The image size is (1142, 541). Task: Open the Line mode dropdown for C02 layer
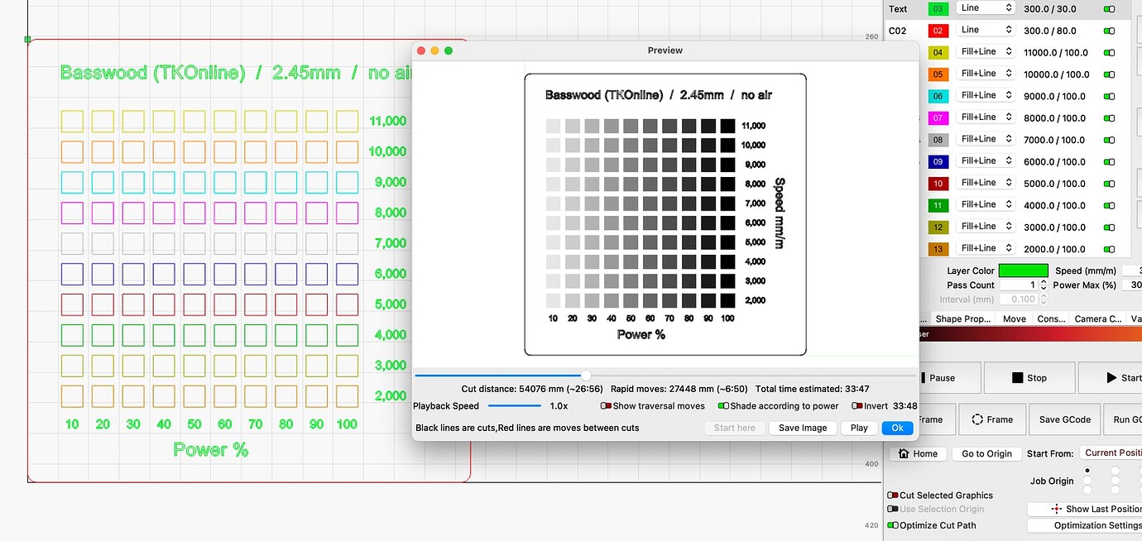(x=986, y=30)
